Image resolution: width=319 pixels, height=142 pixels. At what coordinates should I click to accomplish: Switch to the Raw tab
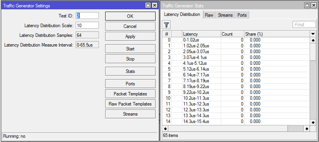[x=209, y=15]
